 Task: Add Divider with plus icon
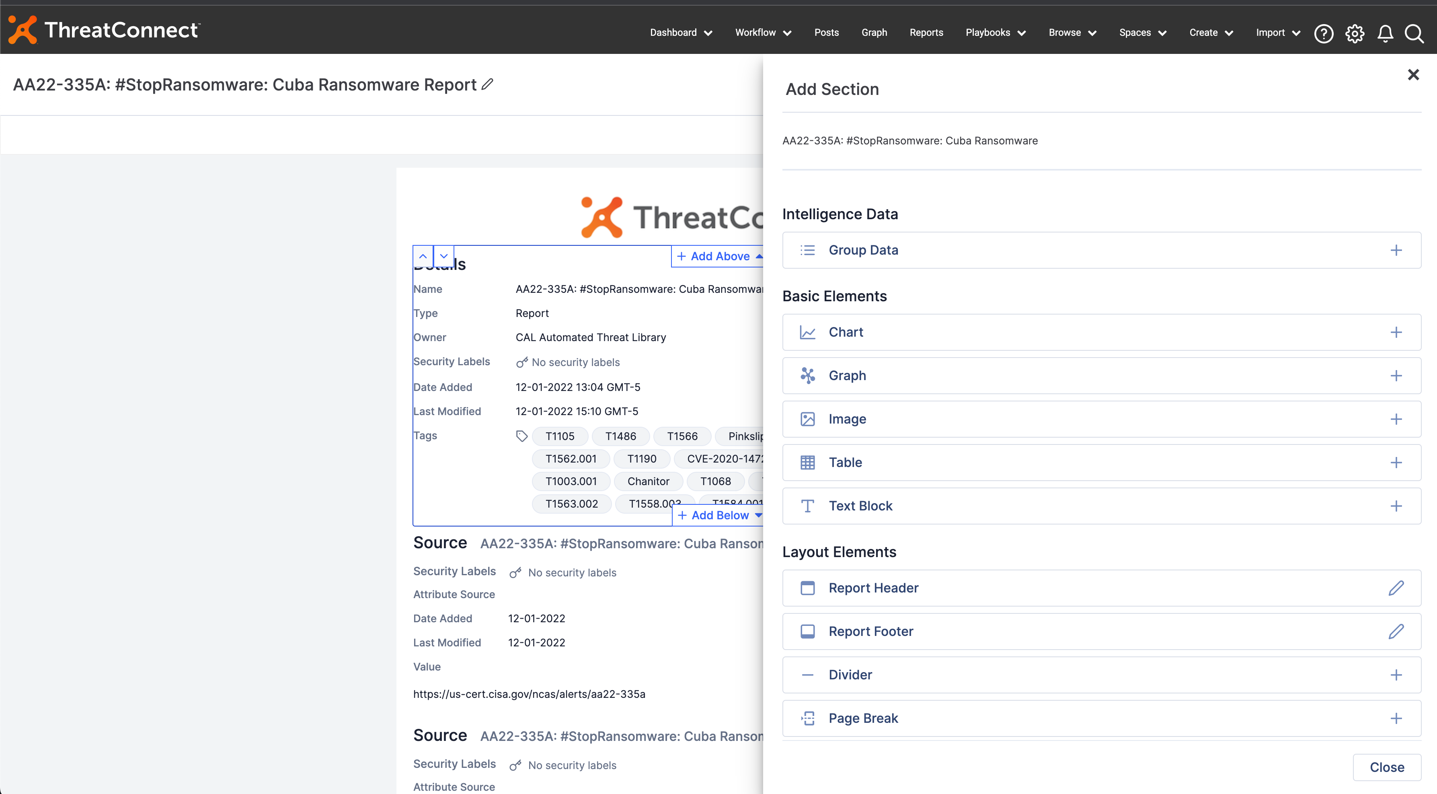[x=1396, y=675]
